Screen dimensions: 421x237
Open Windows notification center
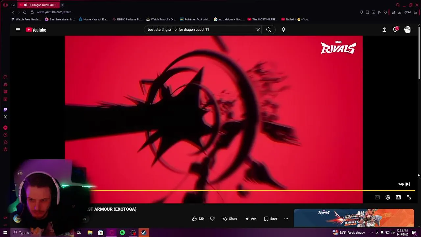tap(414, 233)
